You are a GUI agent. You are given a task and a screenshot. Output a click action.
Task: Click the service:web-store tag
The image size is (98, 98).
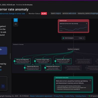[69, 13]
